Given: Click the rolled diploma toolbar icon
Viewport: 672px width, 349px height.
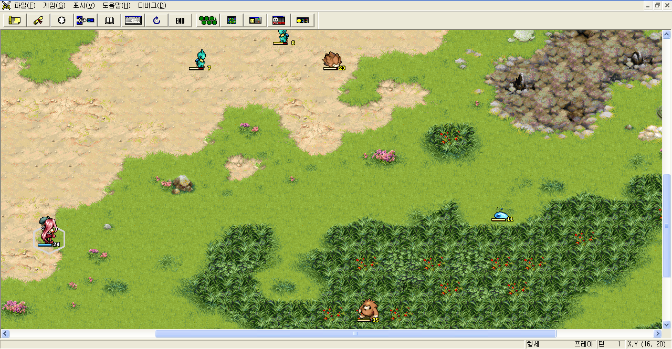Looking at the screenshot, I should (38, 20).
